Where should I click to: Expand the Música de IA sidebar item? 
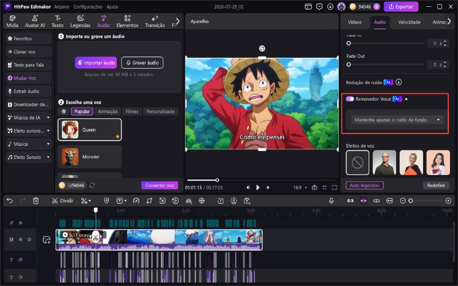pos(48,118)
